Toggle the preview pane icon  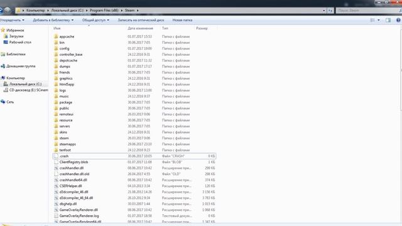388,20
